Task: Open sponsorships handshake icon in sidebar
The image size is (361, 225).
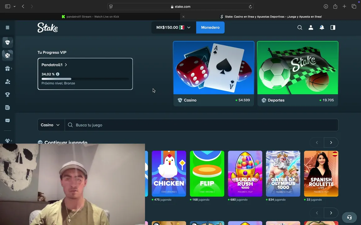Action: tap(8, 141)
